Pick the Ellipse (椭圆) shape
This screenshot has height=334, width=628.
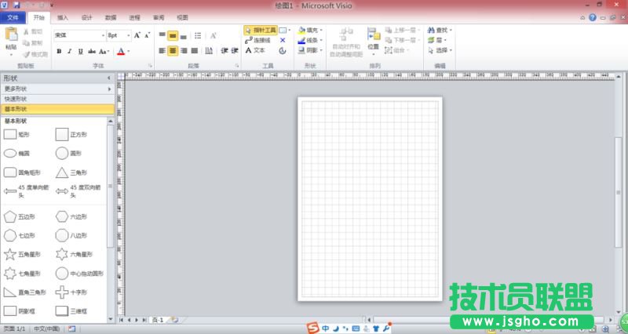tap(16, 153)
